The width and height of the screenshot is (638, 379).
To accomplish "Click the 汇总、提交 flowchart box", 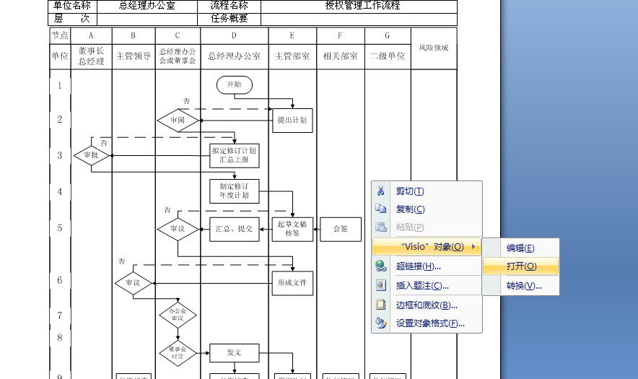I will coord(235,229).
